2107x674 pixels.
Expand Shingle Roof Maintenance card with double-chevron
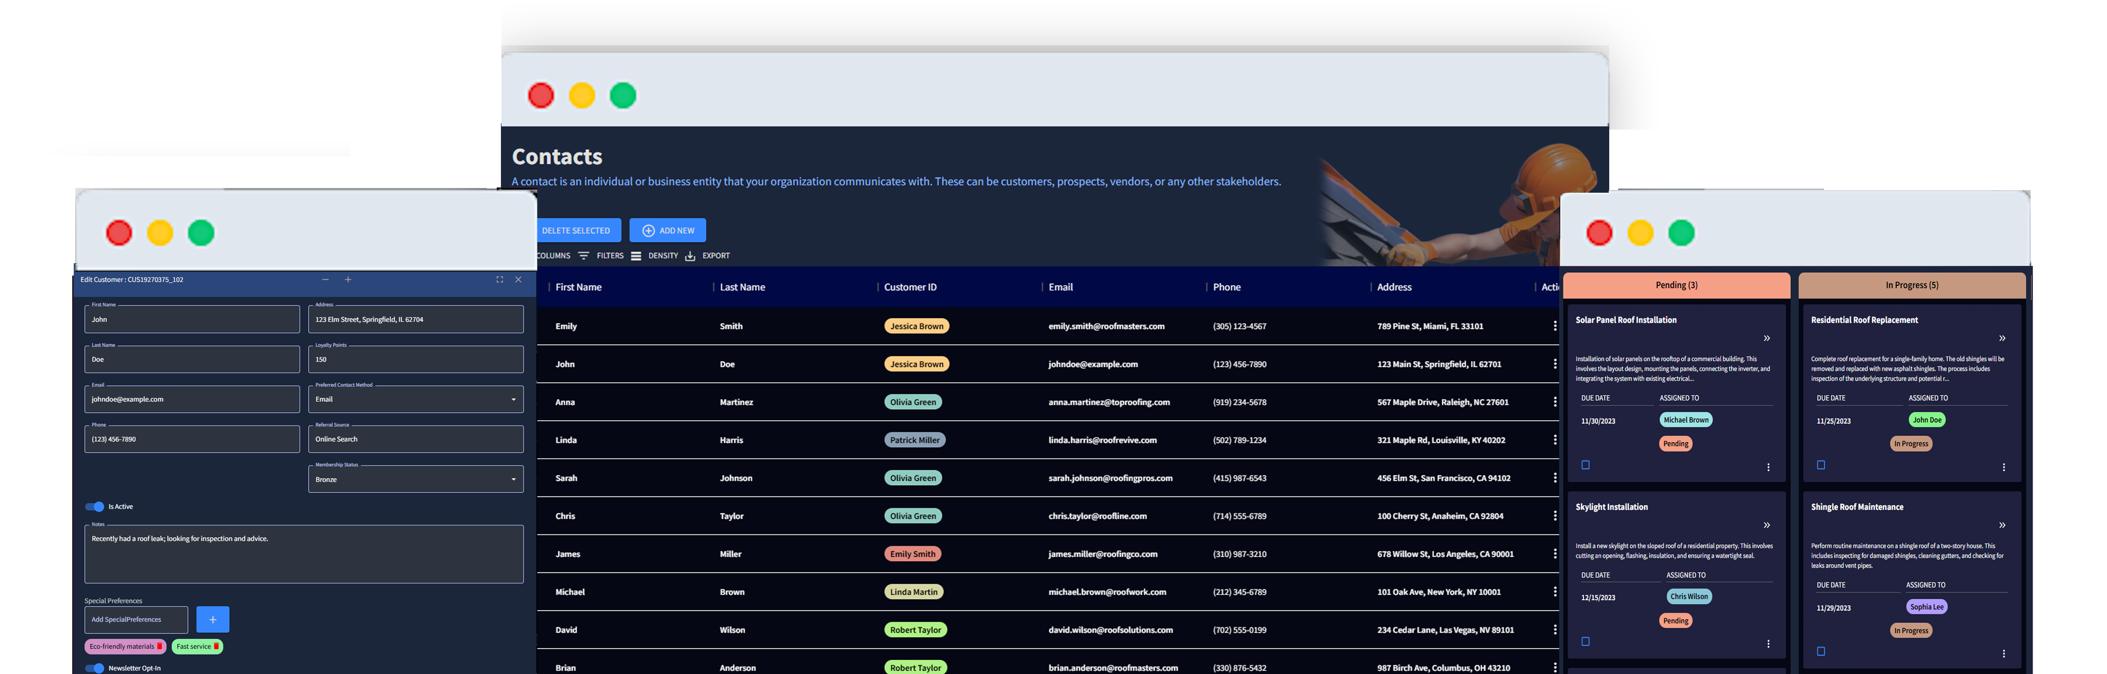2002,525
